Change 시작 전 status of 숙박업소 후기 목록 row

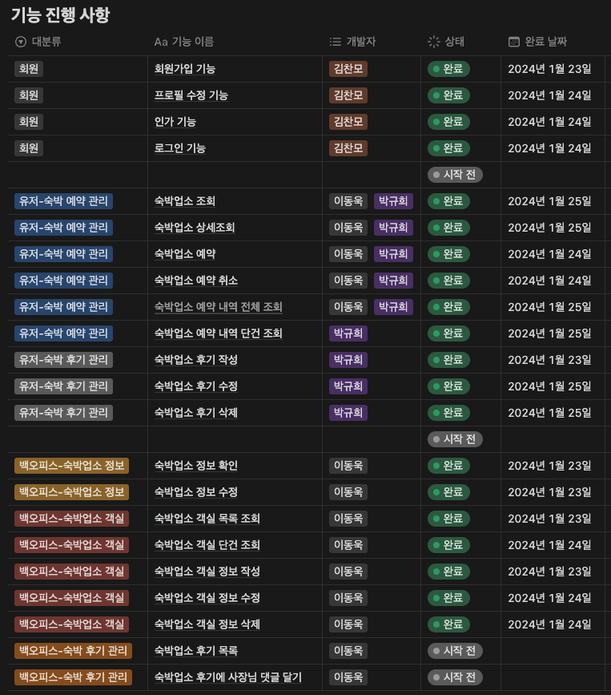click(x=455, y=651)
